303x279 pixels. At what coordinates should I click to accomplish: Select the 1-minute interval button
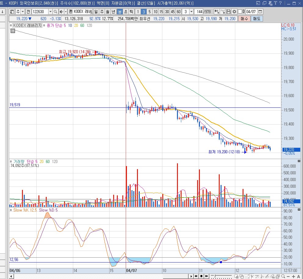coord(138,12)
